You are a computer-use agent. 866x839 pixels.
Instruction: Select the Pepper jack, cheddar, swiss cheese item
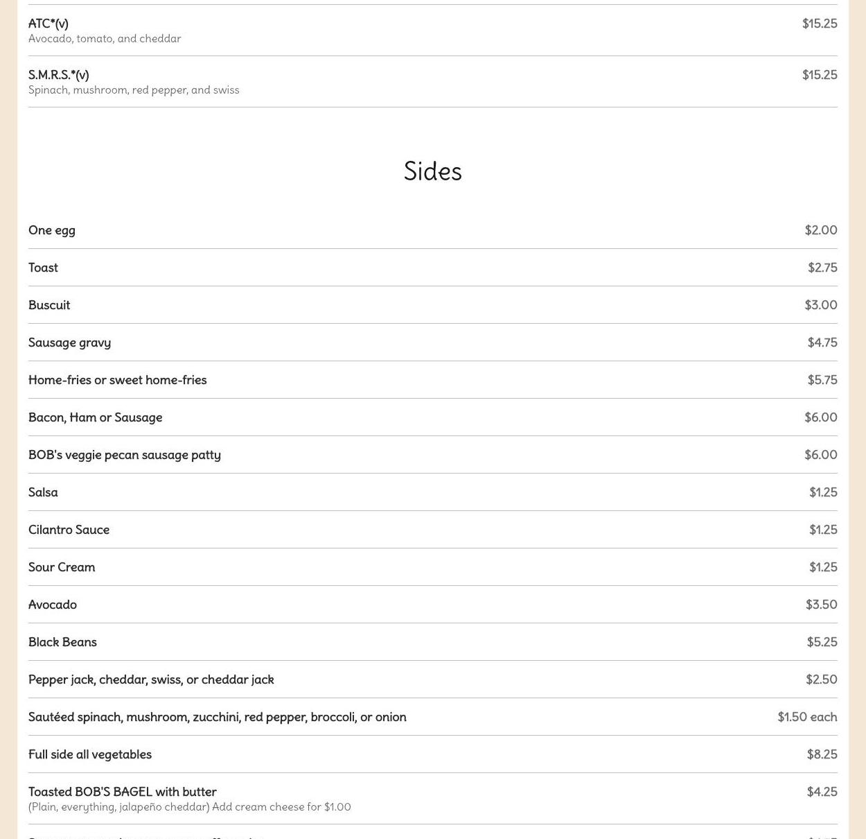(x=151, y=680)
